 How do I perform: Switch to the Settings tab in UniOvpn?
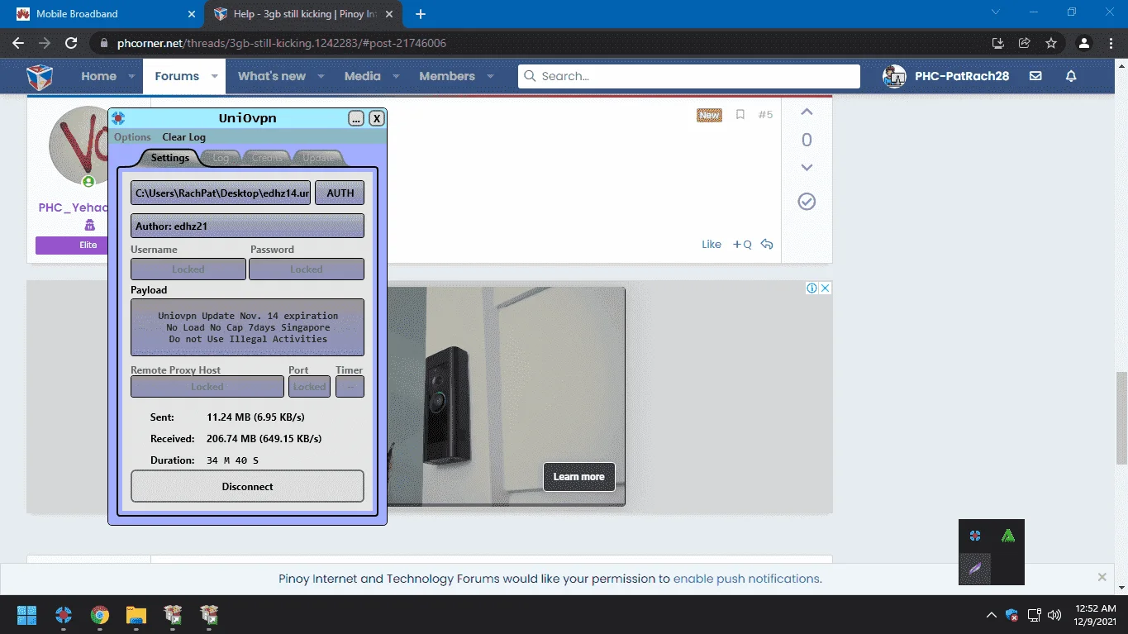[170, 158]
